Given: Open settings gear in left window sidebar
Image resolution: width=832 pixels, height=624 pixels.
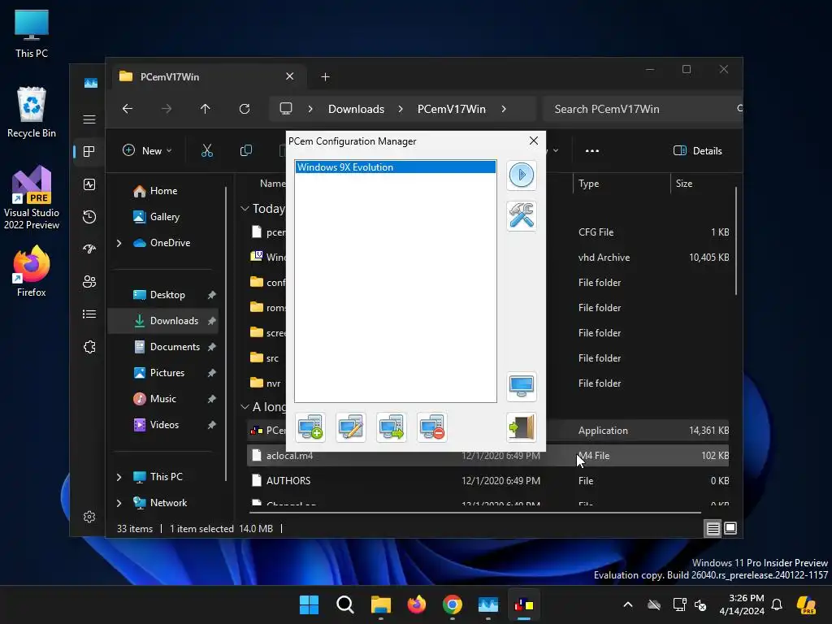Looking at the screenshot, I should coord(89,517).
